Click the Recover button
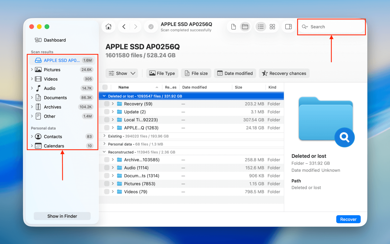Viewport: 390px width, 244px height. 348,219
